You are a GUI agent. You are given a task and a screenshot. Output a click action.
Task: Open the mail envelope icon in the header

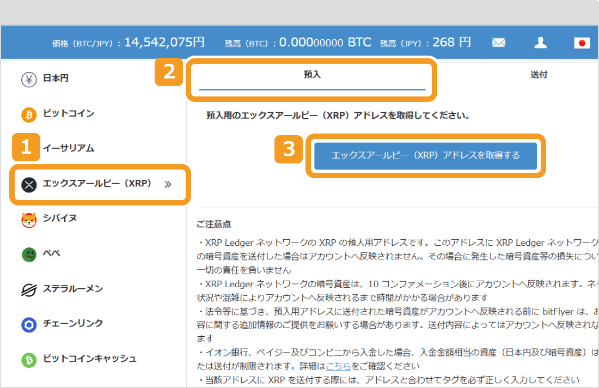498,42
